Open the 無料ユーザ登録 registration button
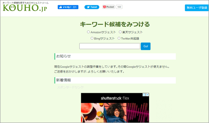This screenshot has height=123, width=209. click(x=197, y=8)
